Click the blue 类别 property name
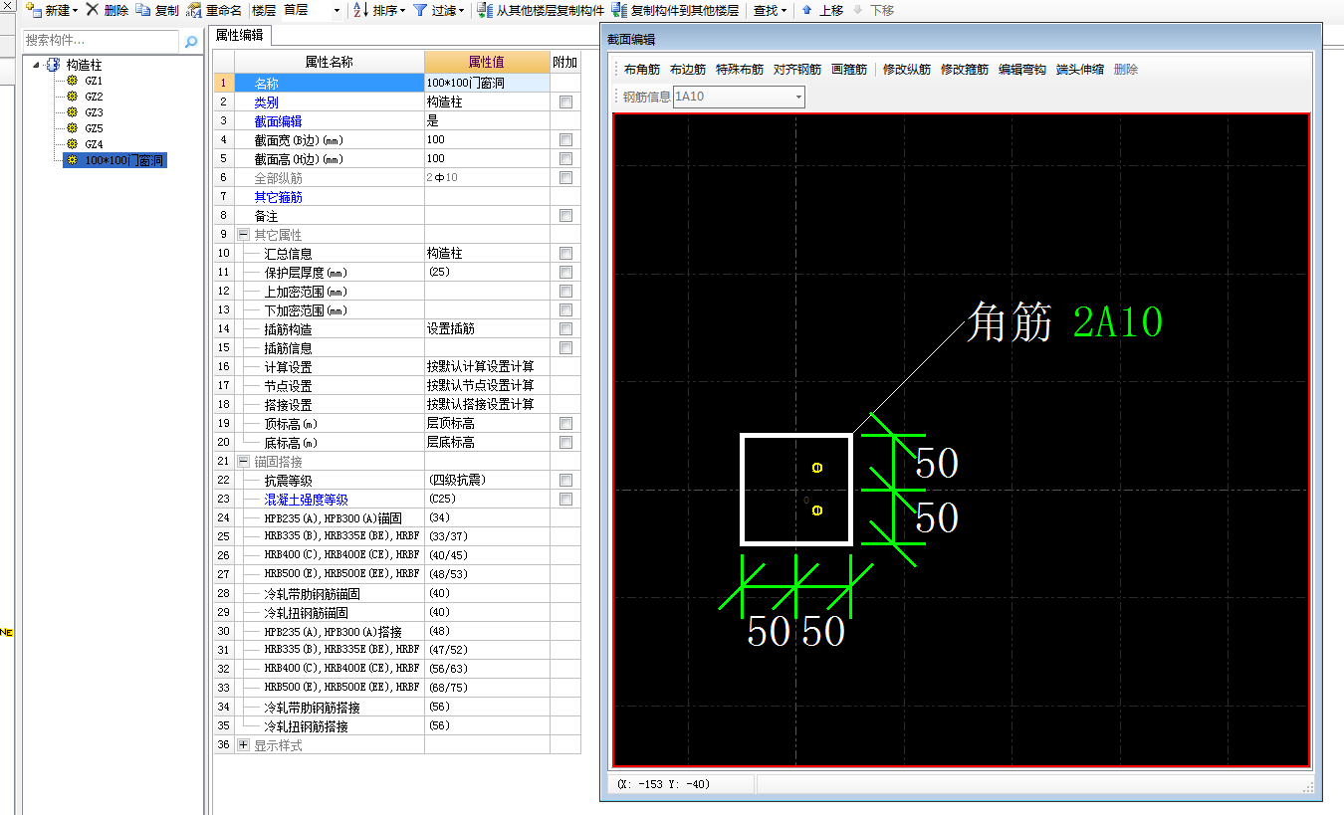 click(x=266, y=102)
